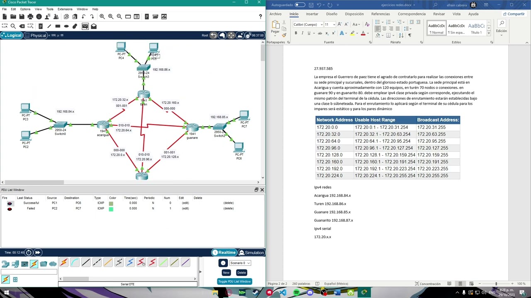Click the Delete scenario button
531x298 pixels.
(241, 272)
